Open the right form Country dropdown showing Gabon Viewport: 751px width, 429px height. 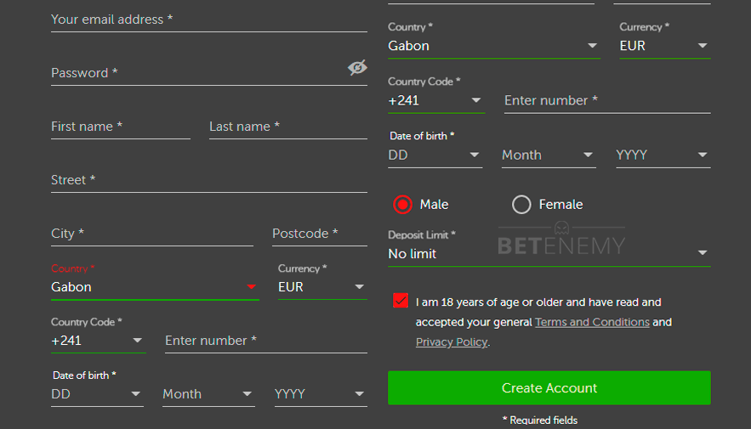point(494,46)
